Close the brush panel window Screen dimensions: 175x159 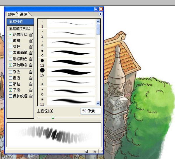click(101, 9)
